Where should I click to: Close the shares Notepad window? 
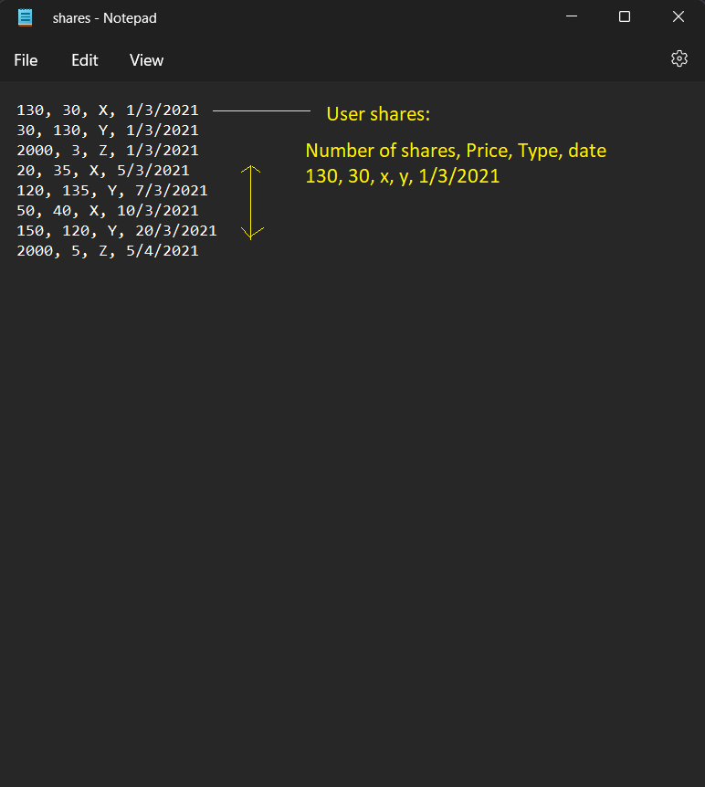(x=679, y=16)
